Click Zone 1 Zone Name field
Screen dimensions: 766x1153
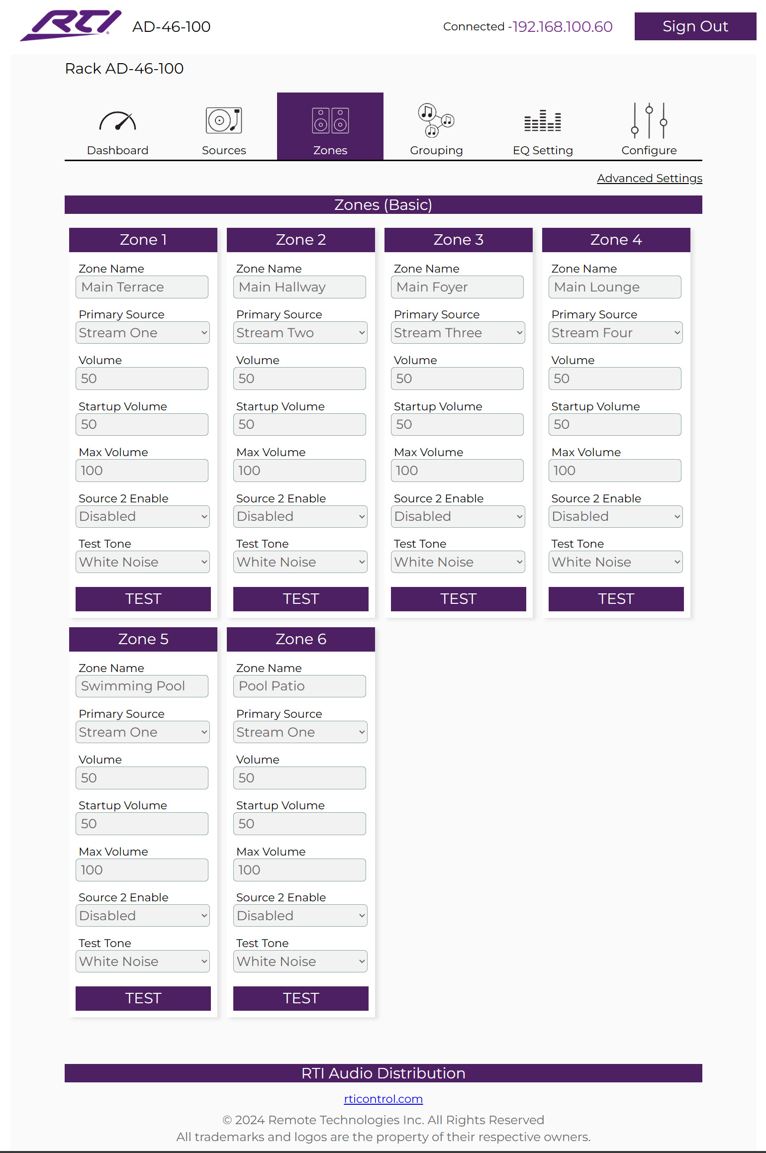click(x=142, y=287)
